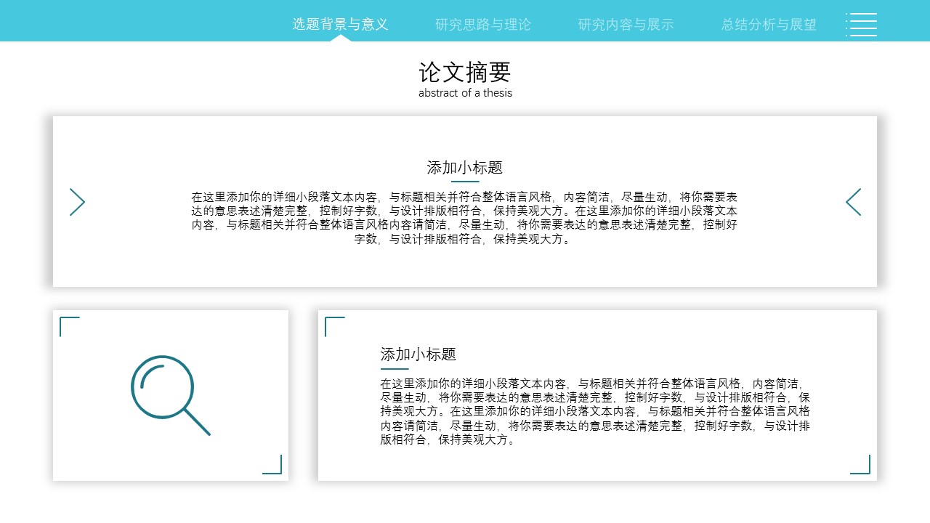Click the left-pointing chevron on the top card

[x=853, y=202]
